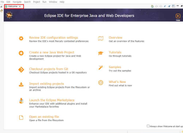Viewport: 183px width, 133px height.
Task: Click the plus icon for new project
Action: pyautogui.click(x=21, y=53)
